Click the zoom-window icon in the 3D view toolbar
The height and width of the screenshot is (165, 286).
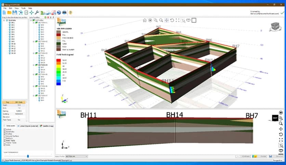tap(156, 20)
